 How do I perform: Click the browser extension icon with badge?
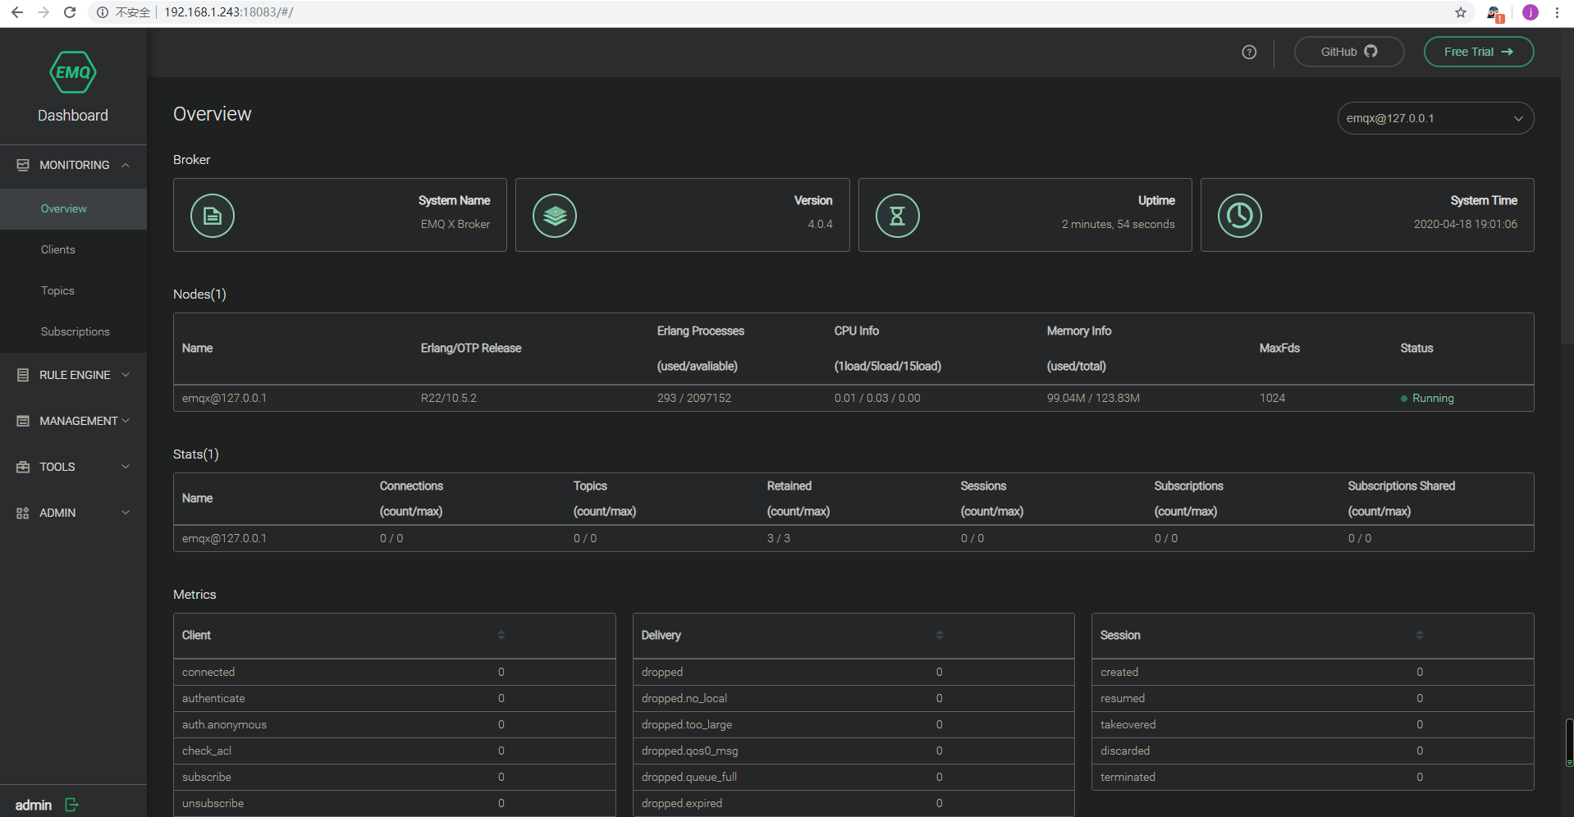click(1494, 13)
